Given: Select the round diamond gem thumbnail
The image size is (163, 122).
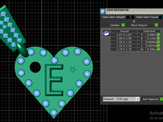Looking at the screenshot, I should pyautogui.click(x=106, y=33).
